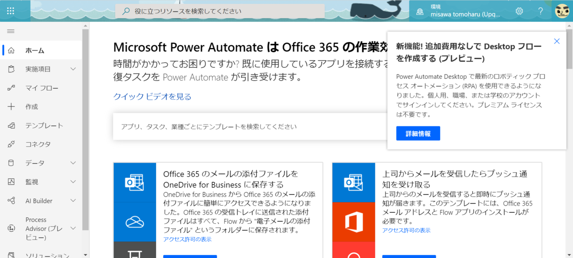573x258 pixels.
Task: Open the クイック ビデオを見る link
Action: point(152,97)
